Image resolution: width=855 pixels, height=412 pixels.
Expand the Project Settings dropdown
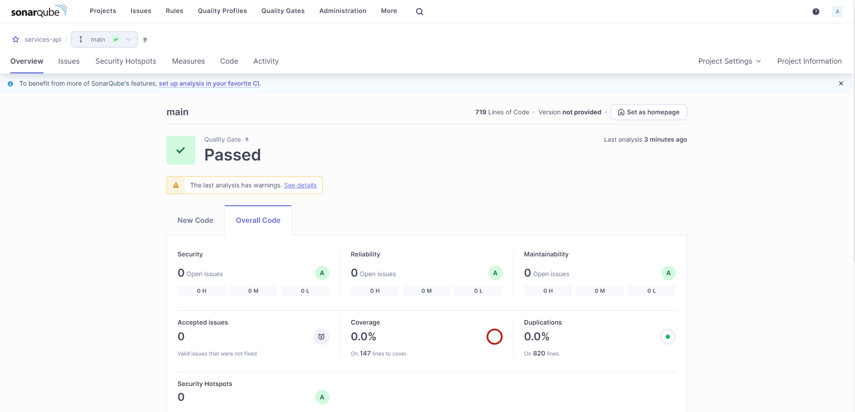coord(729,61)
